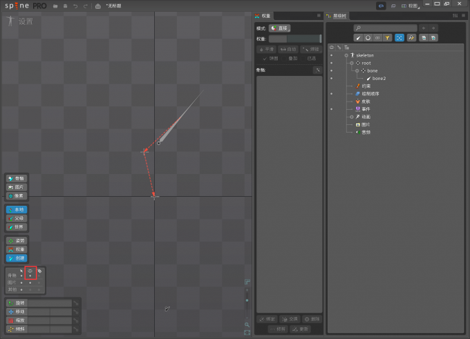Click the expand all tree icon
The width and height of the screenshot is (470, 339).
433,38
